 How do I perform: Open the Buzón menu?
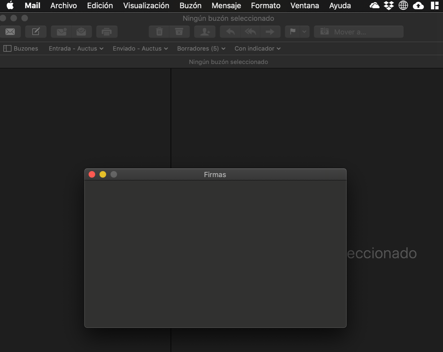190,6
